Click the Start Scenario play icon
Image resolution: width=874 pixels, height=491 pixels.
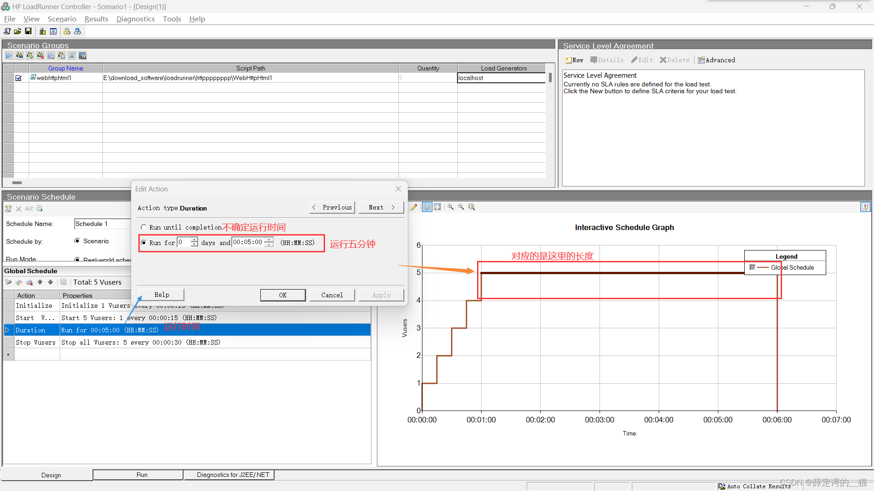pyautogui.click(x=9, y=55)
